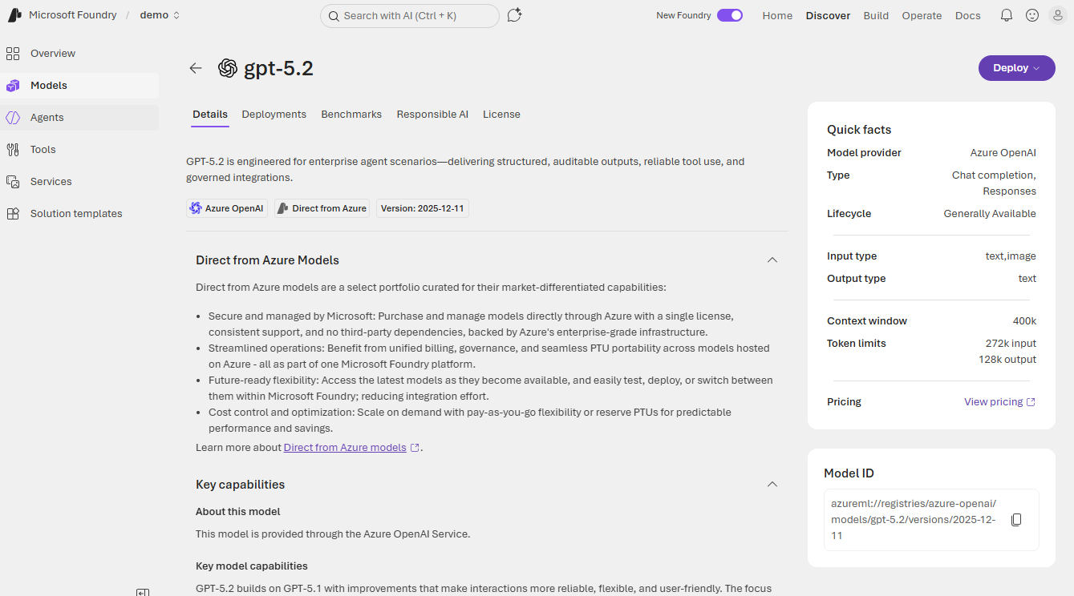Click the Search with AI input field
Viewport: 1074px width, 596px height.
click(x=410, y=16)
